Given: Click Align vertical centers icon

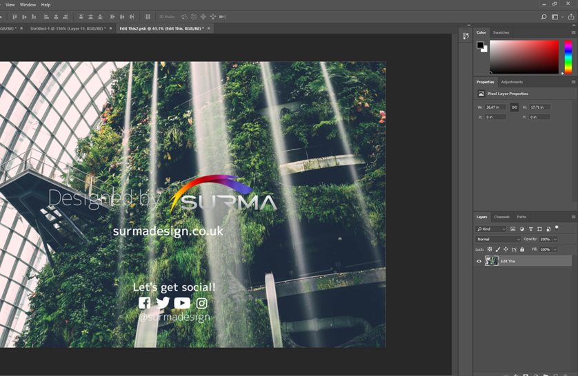Looking at the screenshot, I should click(24, 17).
